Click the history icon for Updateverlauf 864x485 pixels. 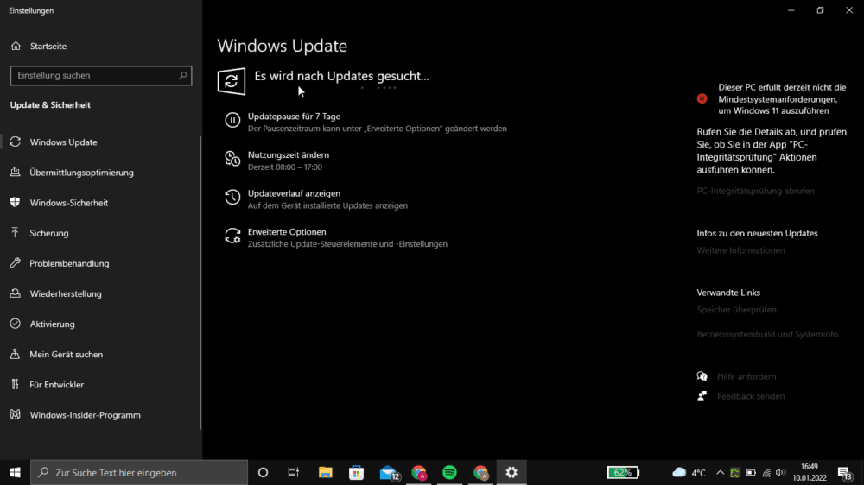click(x=232, y=197)
